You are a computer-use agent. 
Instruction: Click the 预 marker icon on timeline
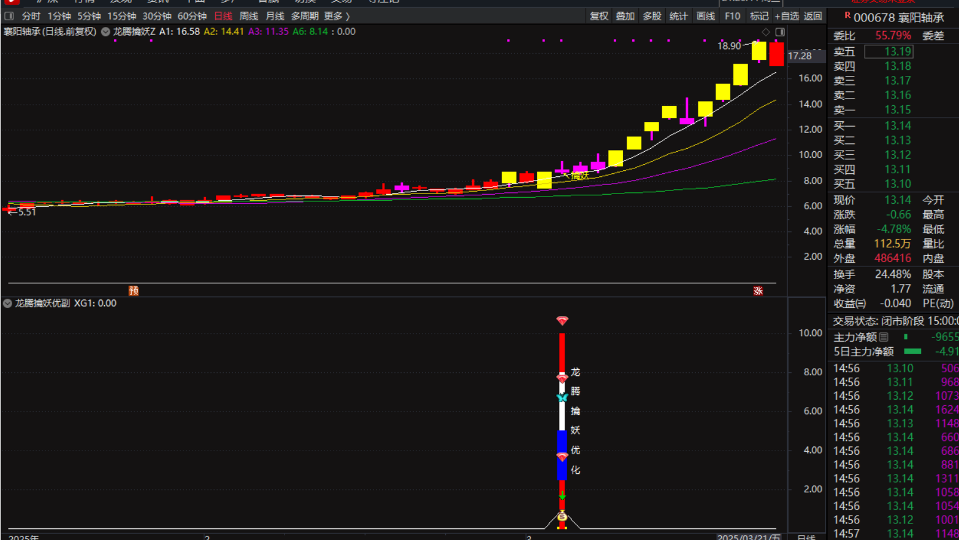pos(134,291)
